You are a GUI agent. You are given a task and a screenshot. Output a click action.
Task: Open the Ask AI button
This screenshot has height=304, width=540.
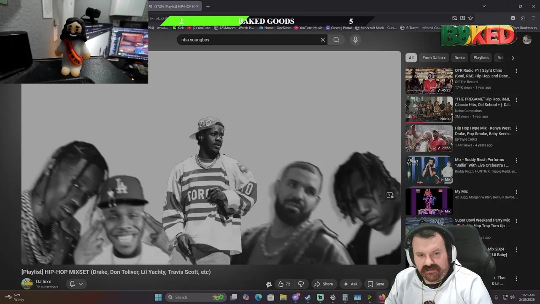coord(350,284)
